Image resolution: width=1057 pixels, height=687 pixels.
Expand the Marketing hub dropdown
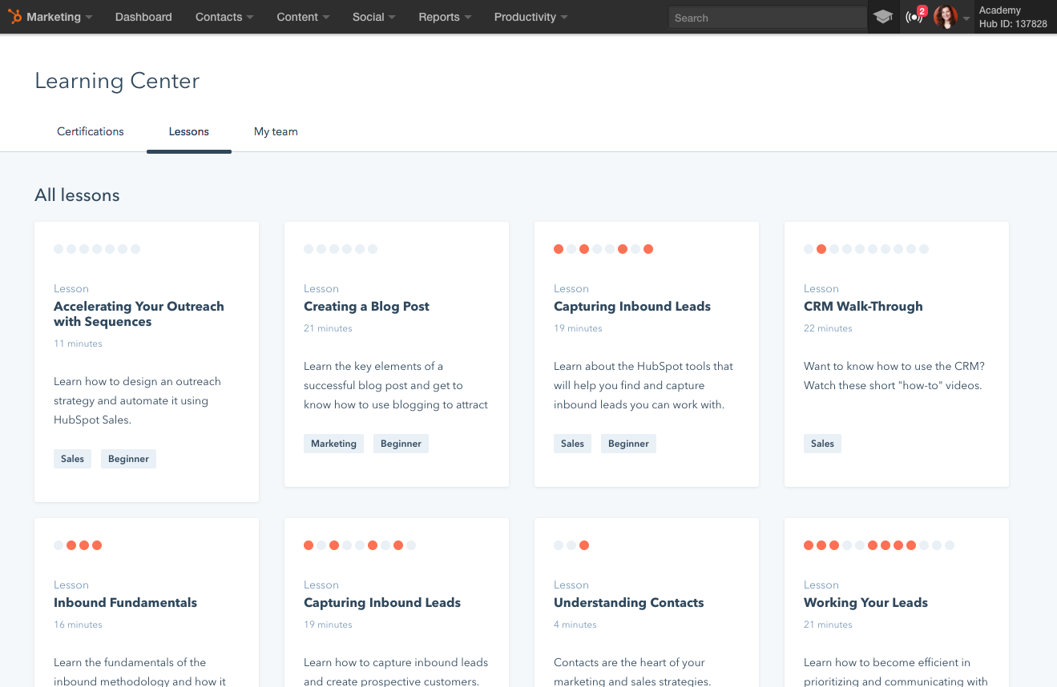(59, 17)
